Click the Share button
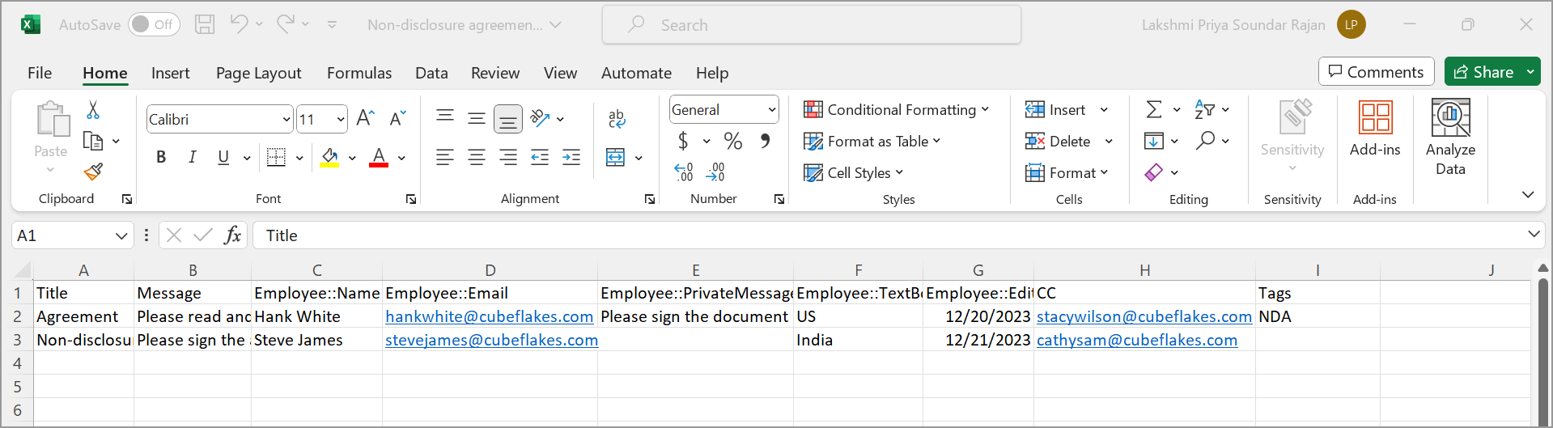 1483,72
